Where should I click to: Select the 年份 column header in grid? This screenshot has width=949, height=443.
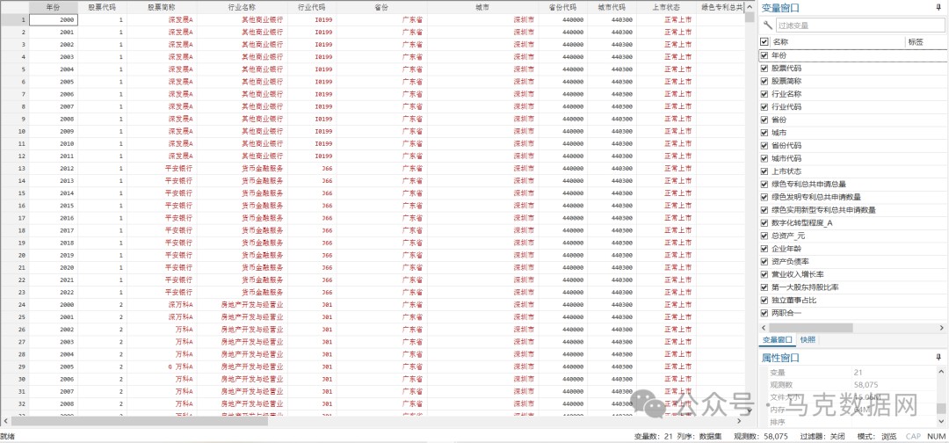click(x=54, y=8)
